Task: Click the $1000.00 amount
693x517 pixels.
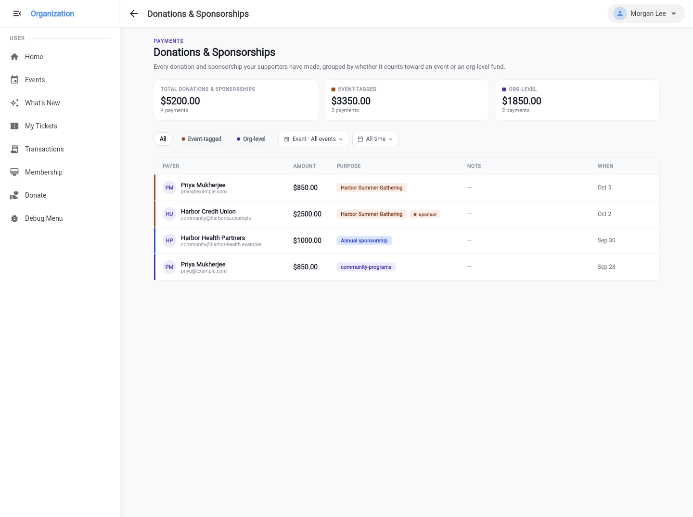Action: (x=307, y=240)
